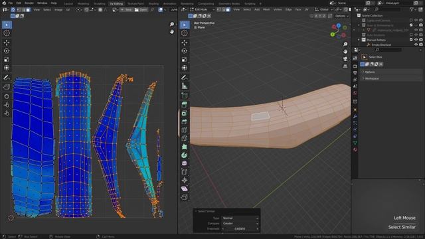Switch to the Layout workspace tab

click(68, 3)
